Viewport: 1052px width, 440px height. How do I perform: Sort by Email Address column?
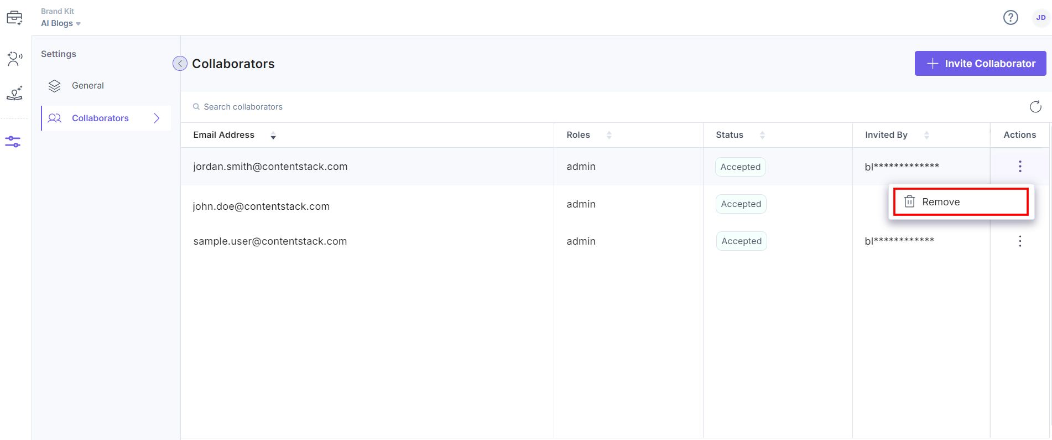pyautogui.click(x=273, y=135)
